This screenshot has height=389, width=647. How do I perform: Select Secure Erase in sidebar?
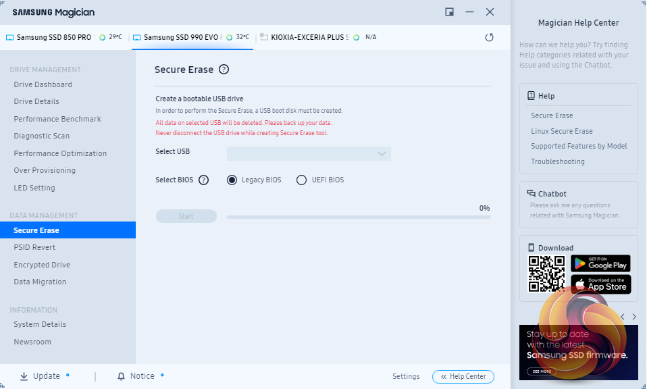68,230
